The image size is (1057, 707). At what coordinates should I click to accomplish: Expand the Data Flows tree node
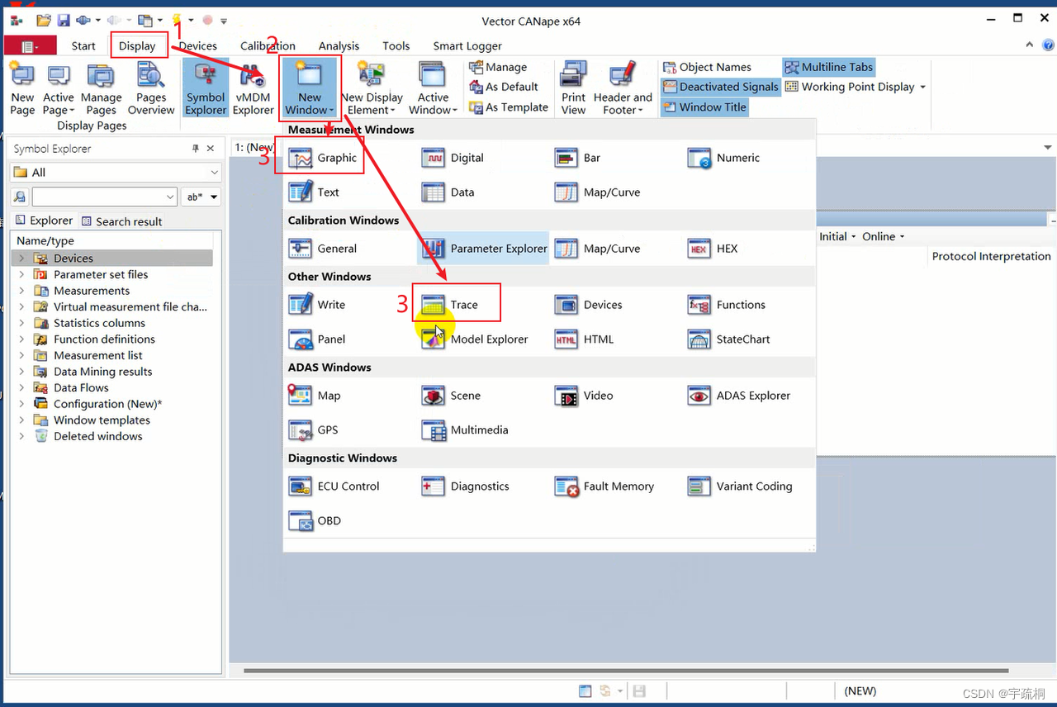(22, 387)
